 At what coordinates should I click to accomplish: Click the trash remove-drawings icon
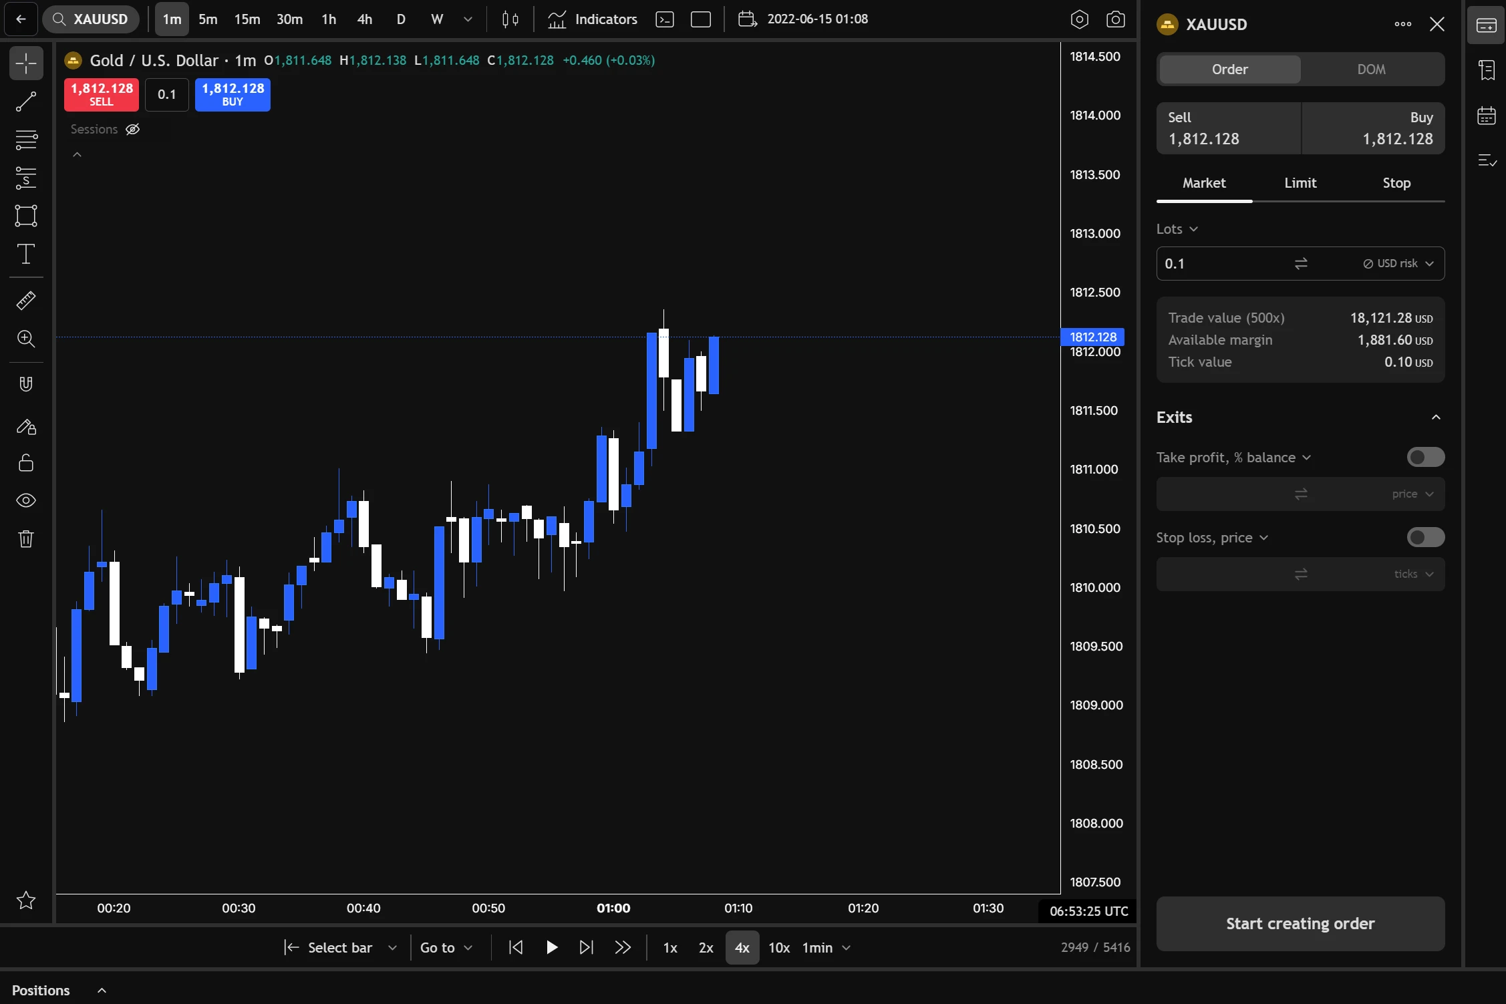coord(26,538)
